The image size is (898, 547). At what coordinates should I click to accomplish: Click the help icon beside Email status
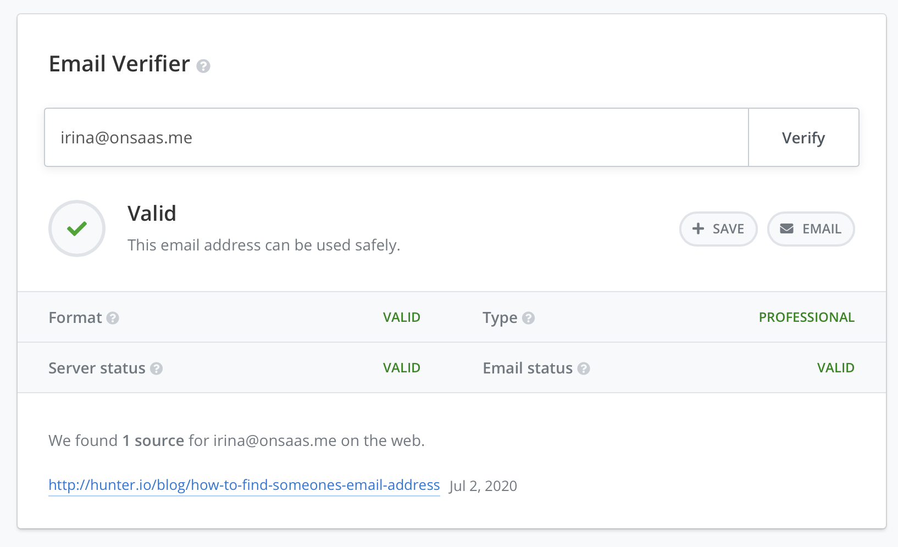584,369
